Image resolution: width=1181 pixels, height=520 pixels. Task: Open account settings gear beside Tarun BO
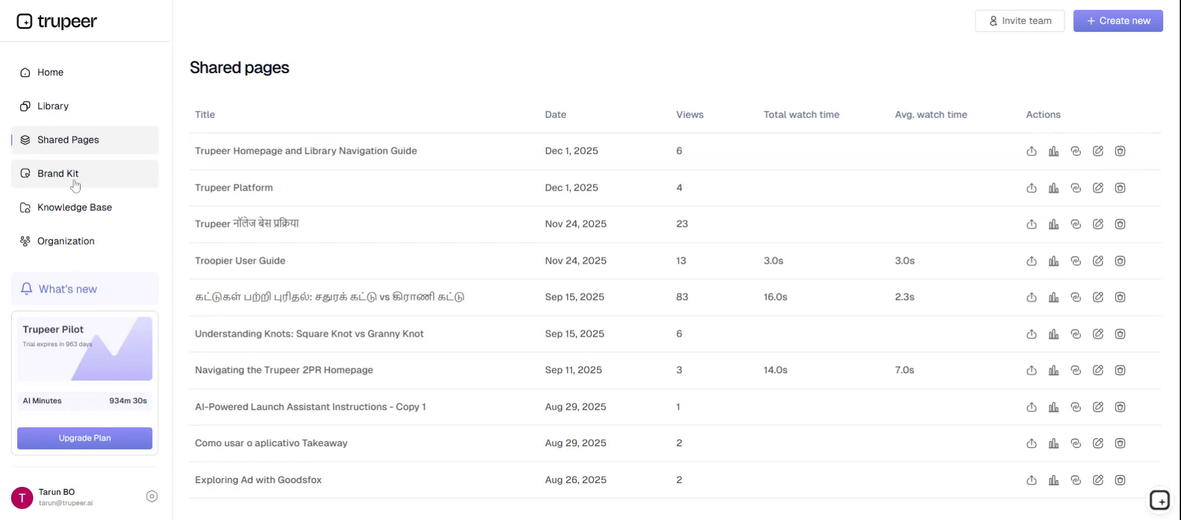[x=152, y=497]
